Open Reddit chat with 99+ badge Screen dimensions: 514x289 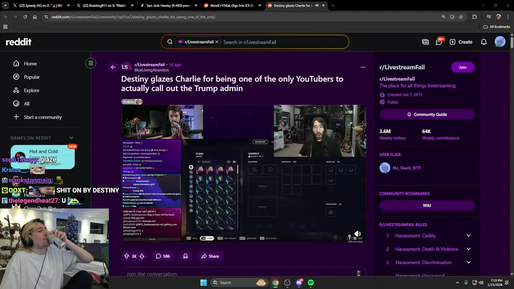pos(439,42)
